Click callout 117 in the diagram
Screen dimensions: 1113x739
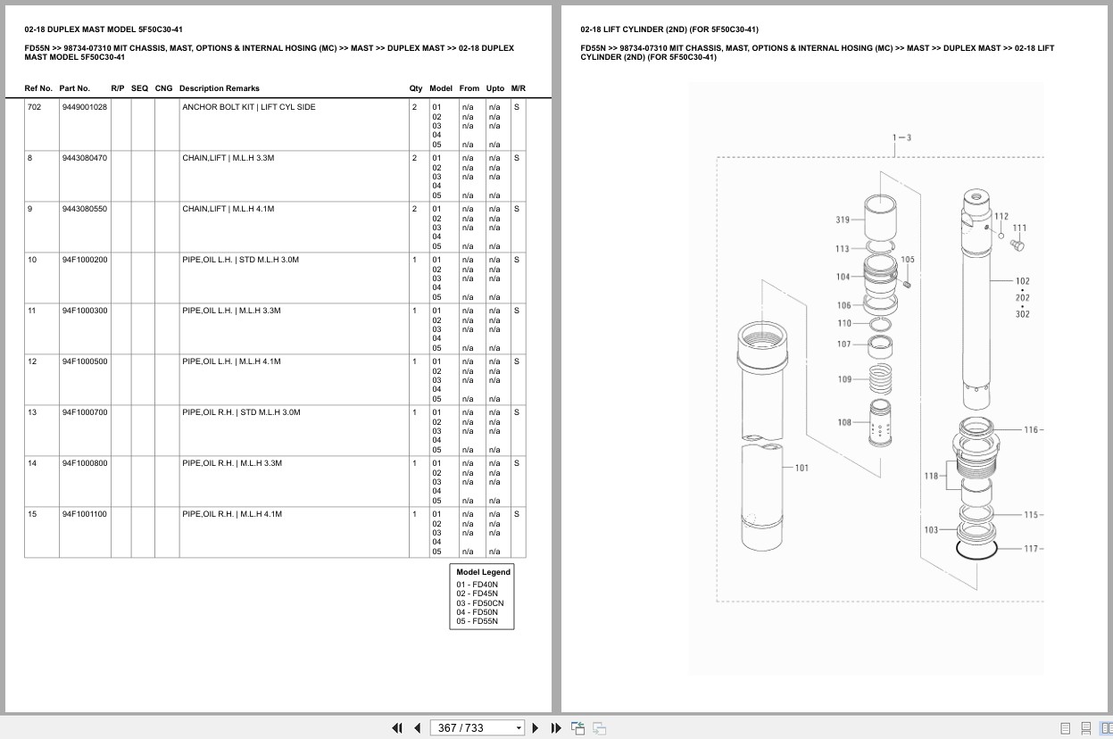click(1032, 548)
